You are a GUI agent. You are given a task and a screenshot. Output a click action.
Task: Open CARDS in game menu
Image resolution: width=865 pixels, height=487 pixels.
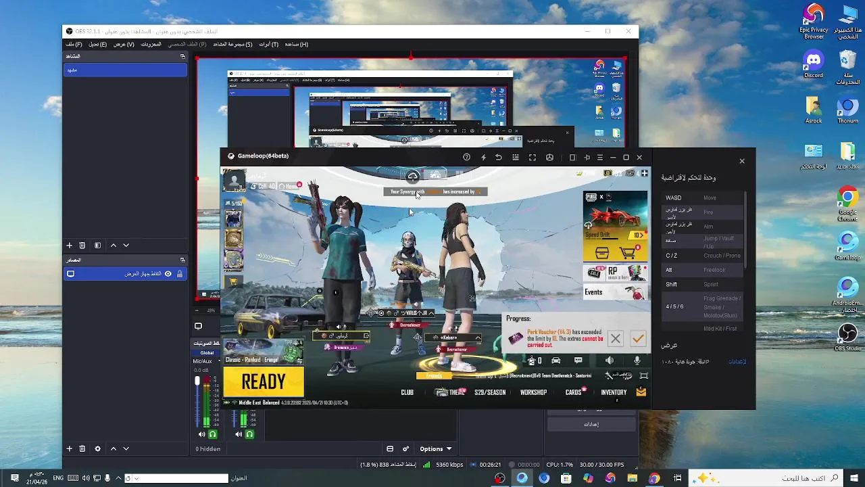coord(574,392)
